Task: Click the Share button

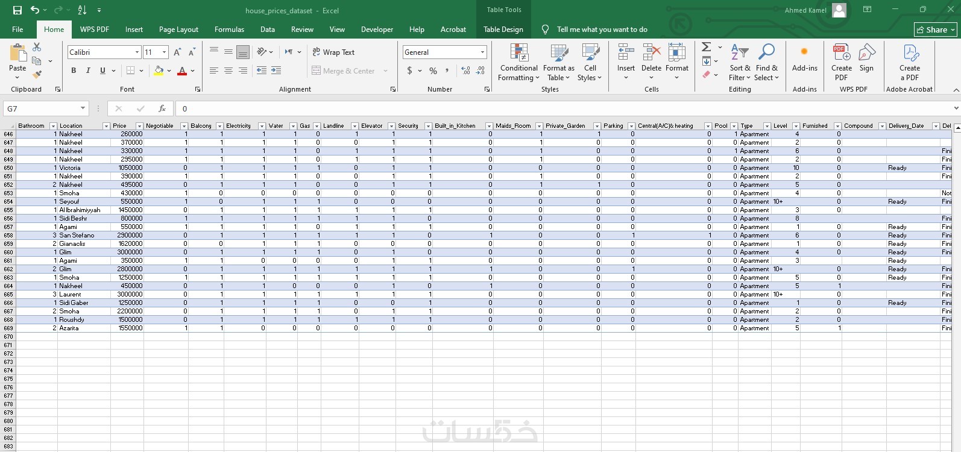Action: click(935, 30)
